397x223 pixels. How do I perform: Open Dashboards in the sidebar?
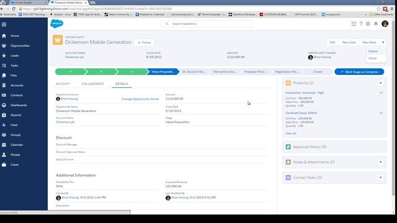19,105
